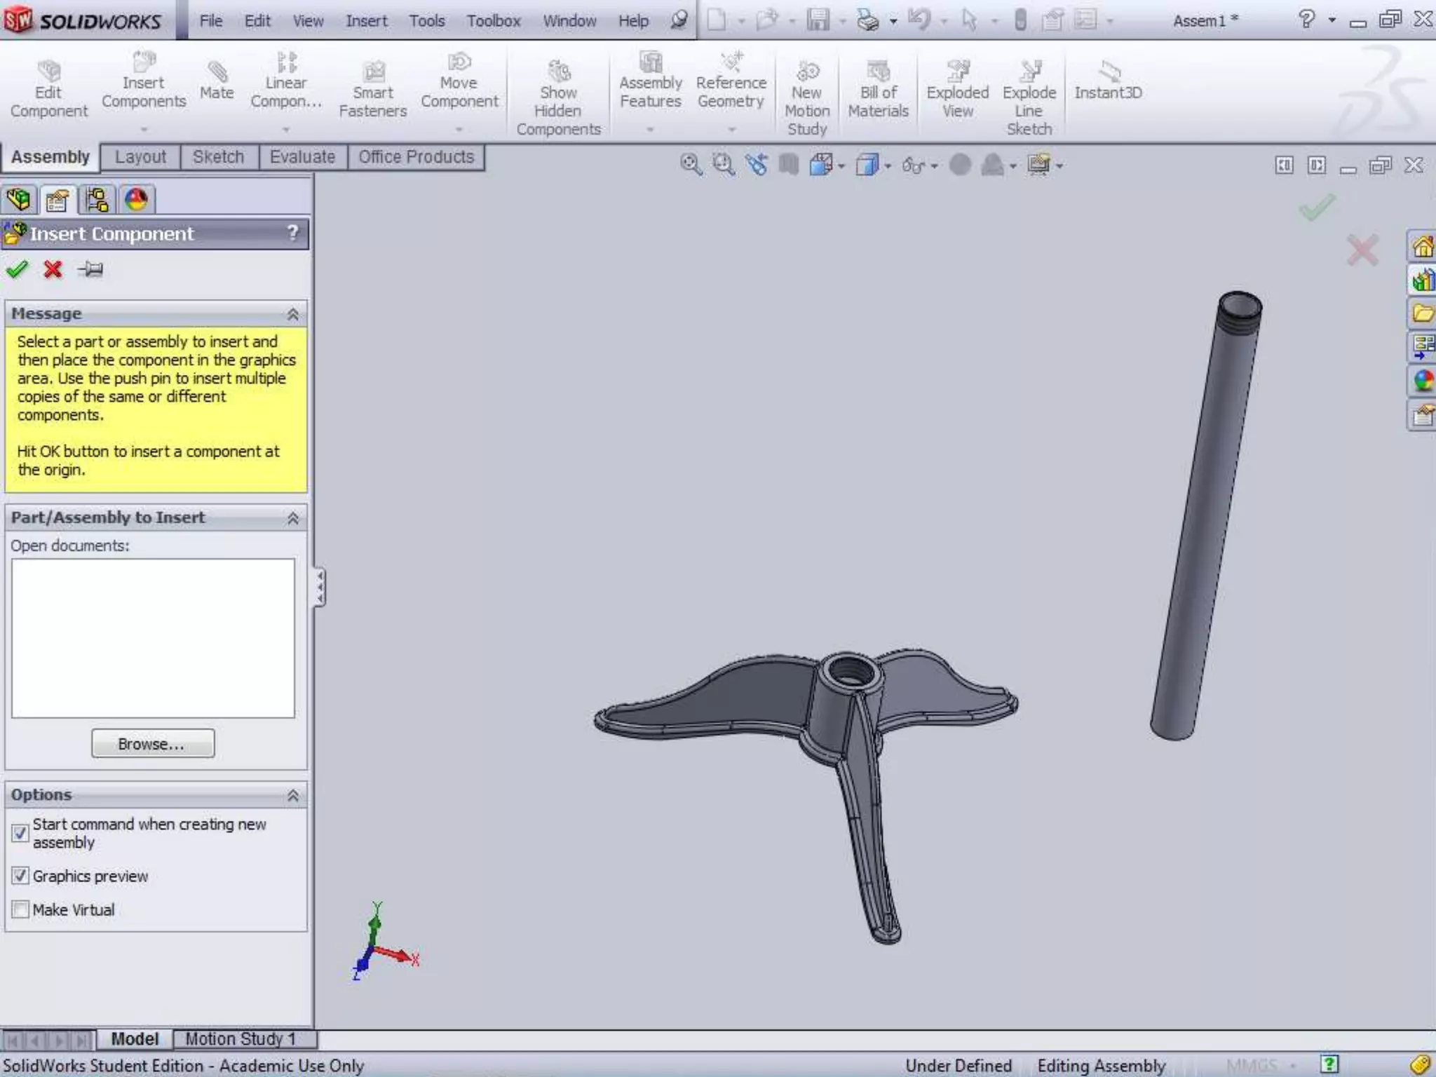Click the Mate tool icon
1436x1077 pixels.
[217, 72]
